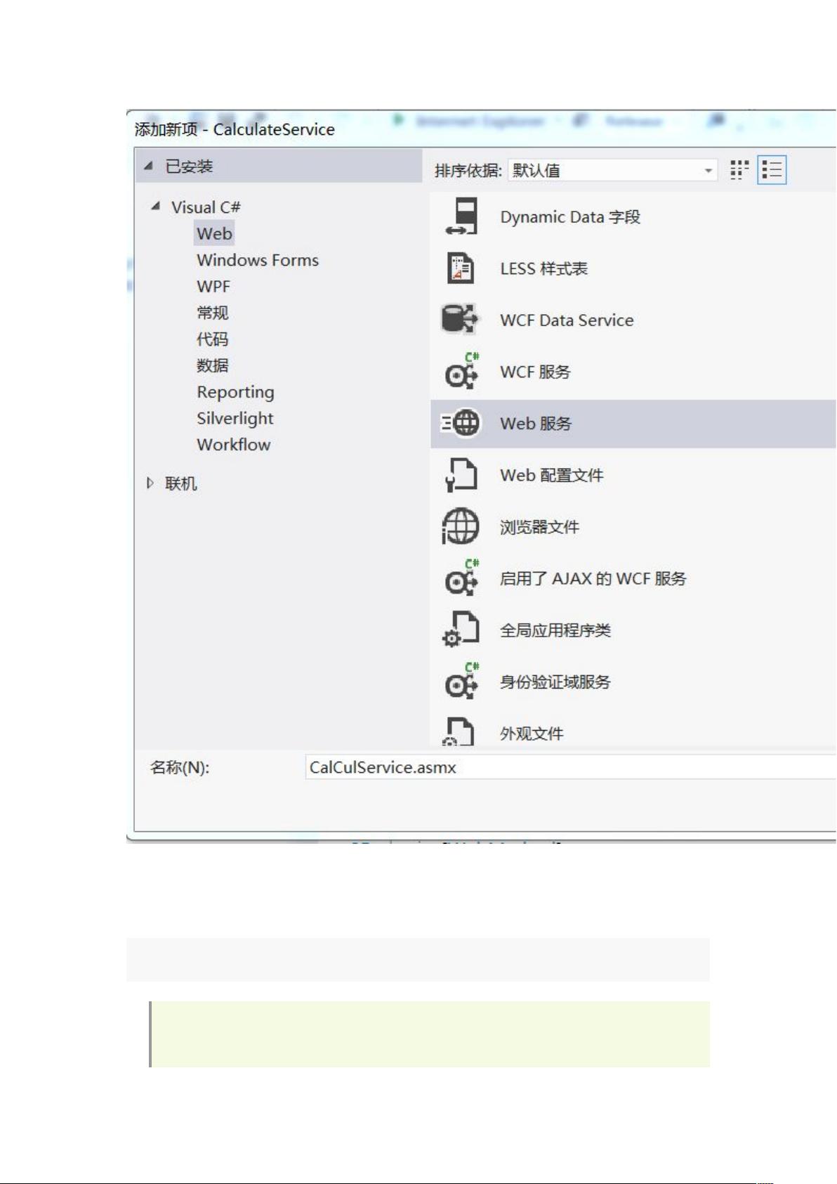Screen dimensions: 837x1184
Task: Click the 名称 field containing CalCulService.asmx
Action: 570,767
